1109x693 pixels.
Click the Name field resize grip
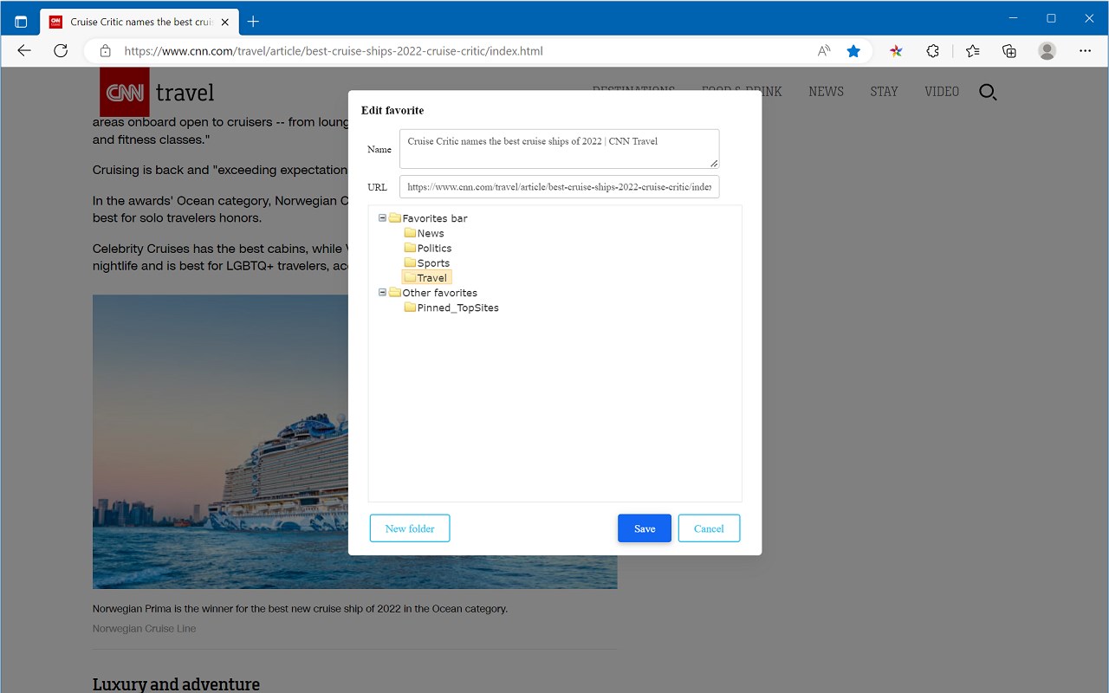[714, 163]
